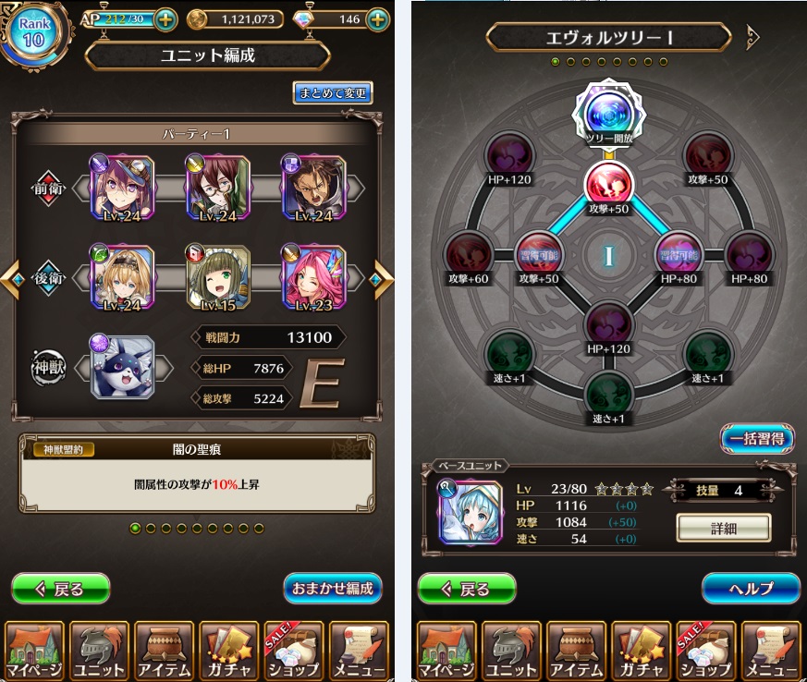Screen dimensions: 807x682
Task: Tap the 一括習得 button
Action: pyautogui.click(x=757, y=439)
